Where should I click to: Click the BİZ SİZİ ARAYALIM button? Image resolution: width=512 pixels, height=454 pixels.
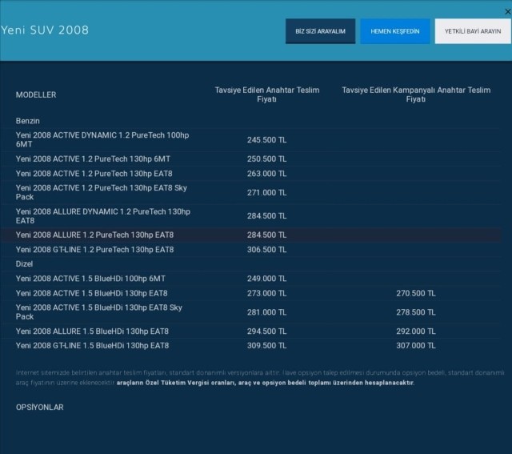click(x=320, y=31)
